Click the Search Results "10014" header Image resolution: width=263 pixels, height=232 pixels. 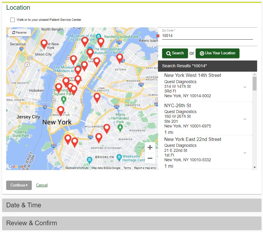pyautogui.click(x=207, y=66)
